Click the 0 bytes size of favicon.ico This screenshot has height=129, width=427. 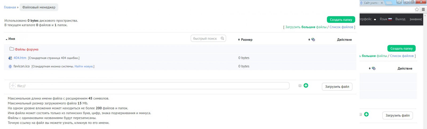tap(244, 66)
